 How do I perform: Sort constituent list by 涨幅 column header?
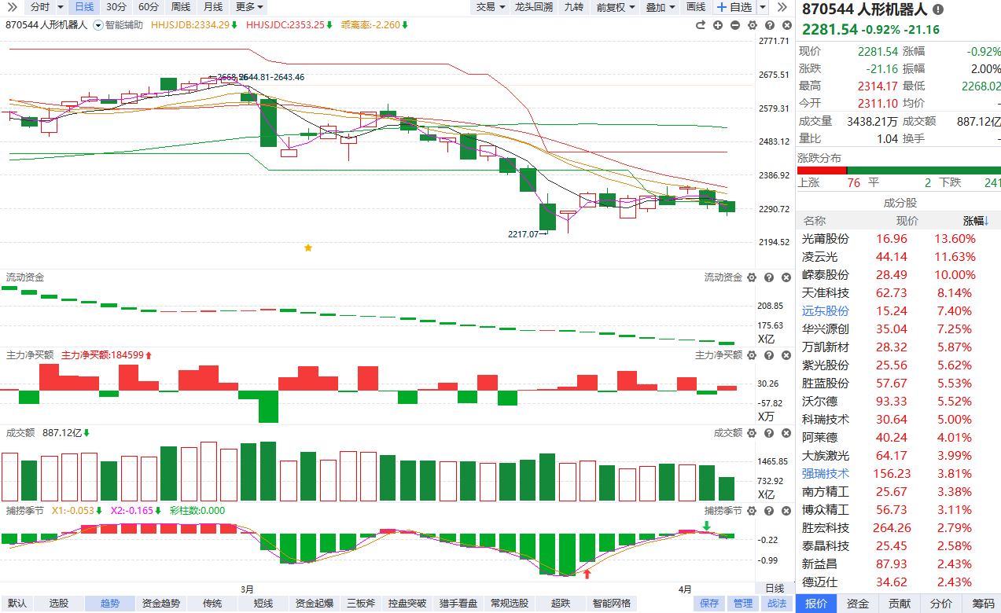coord(976,221)
